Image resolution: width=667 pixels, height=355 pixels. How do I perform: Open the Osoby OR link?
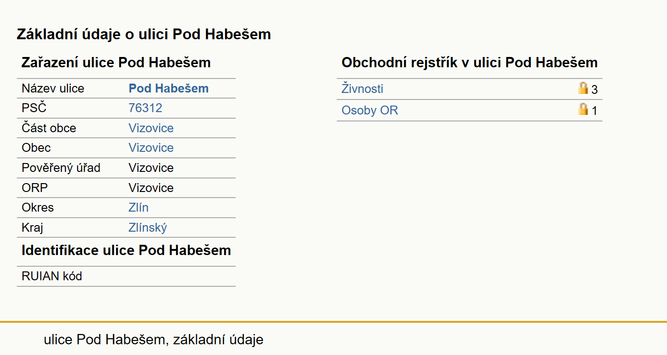click(370, 110)
